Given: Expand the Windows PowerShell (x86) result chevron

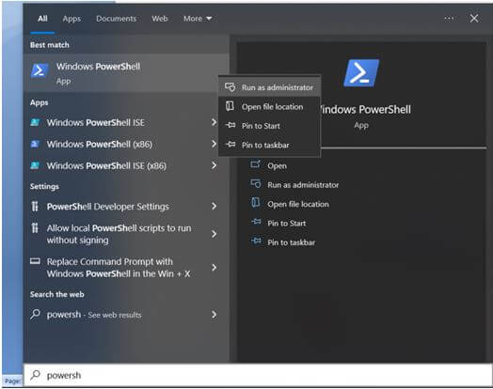Looking at the screenshot, I should click(215, 144).
